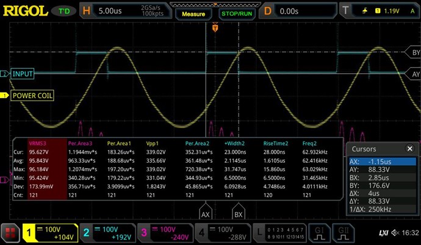Toggle the muted speaker icon
Image resolution: width=421 pixels, height=245 pixels.
[x=395, y=233]
